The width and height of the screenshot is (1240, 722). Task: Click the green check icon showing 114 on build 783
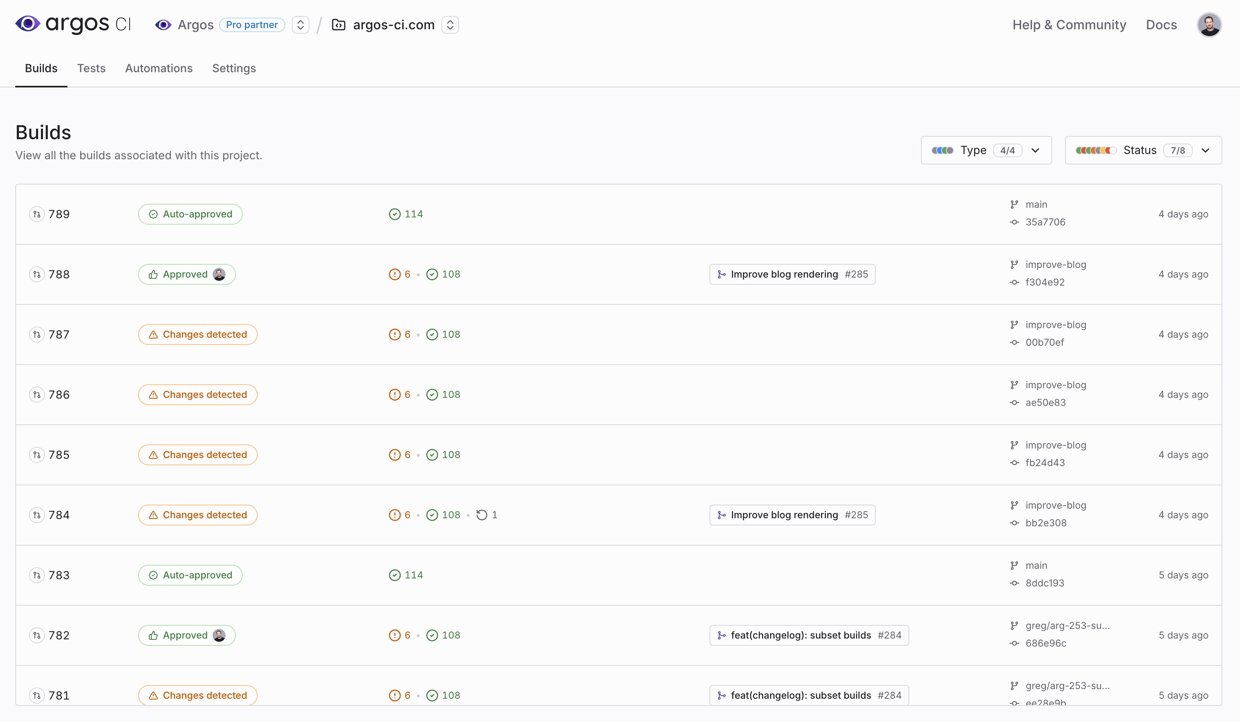(394, 575)
